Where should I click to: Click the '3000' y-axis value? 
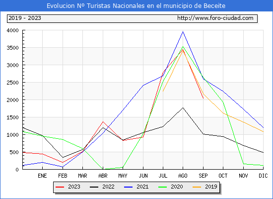pyautogui.click(x=12, y=65)
